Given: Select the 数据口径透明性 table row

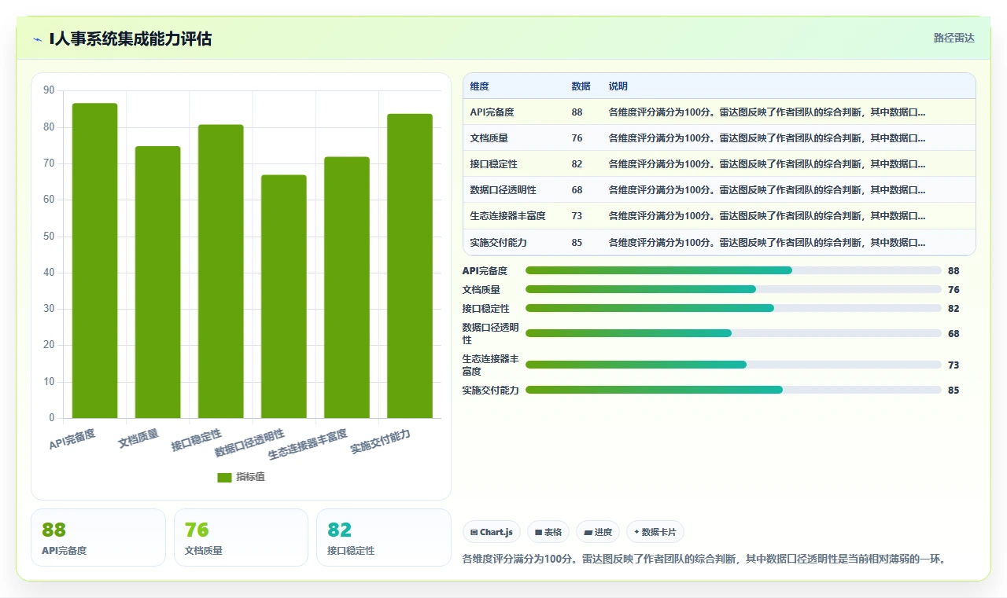Looking at the screenshot, I should [x=719, y=190].
